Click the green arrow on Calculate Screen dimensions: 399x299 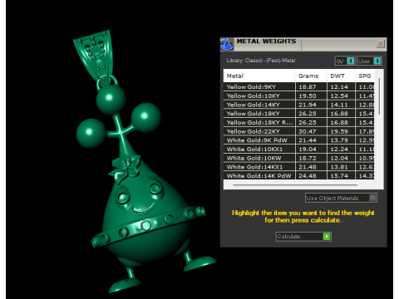click(327, 237)
